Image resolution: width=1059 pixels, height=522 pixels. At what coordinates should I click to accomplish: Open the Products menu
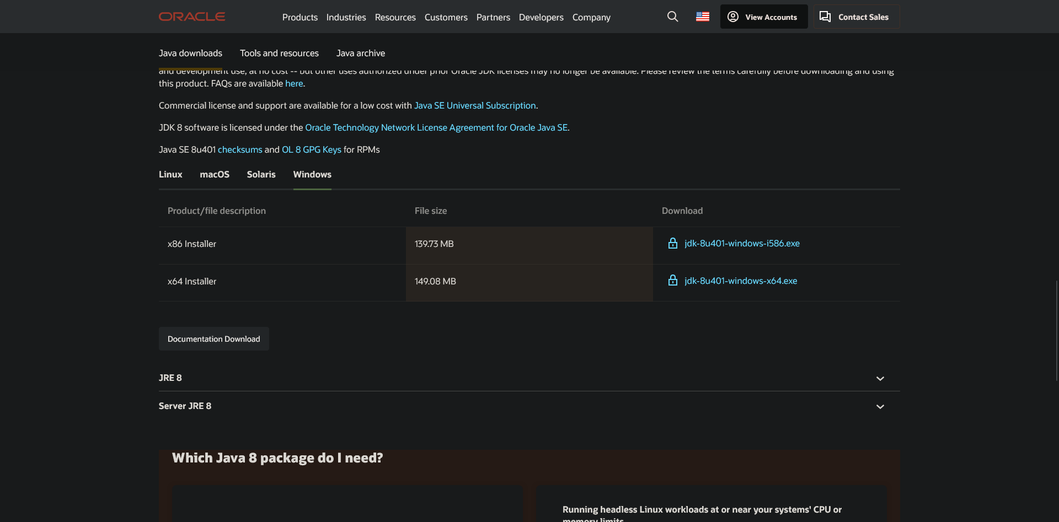coord(299,17)
